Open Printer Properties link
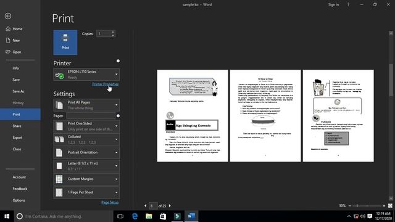 pyautogui.click(x=106, y=84)
